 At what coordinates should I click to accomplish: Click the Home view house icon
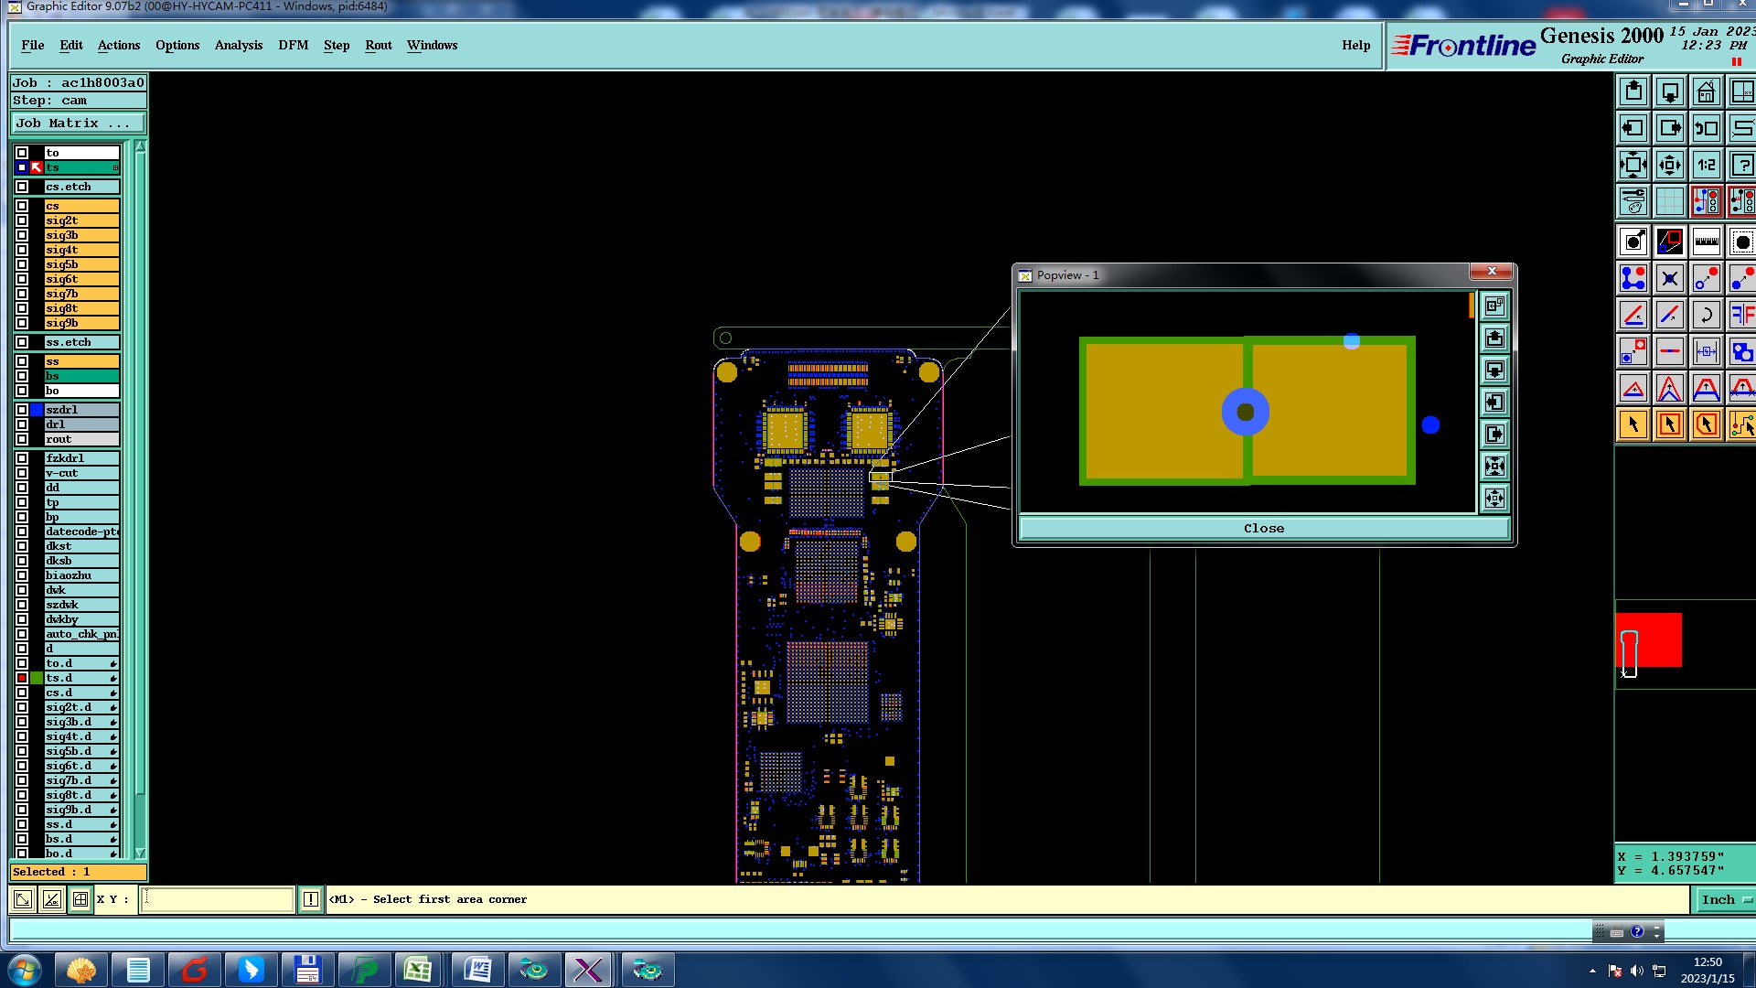1706,92
